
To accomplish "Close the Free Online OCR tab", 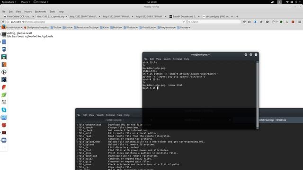I will pyautogui.click(x=33, y=17).
